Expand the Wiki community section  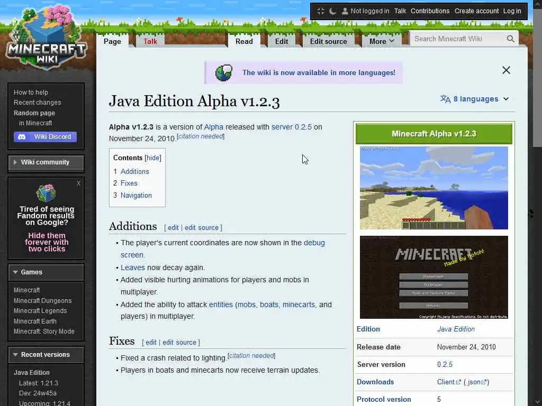point(46,162)
